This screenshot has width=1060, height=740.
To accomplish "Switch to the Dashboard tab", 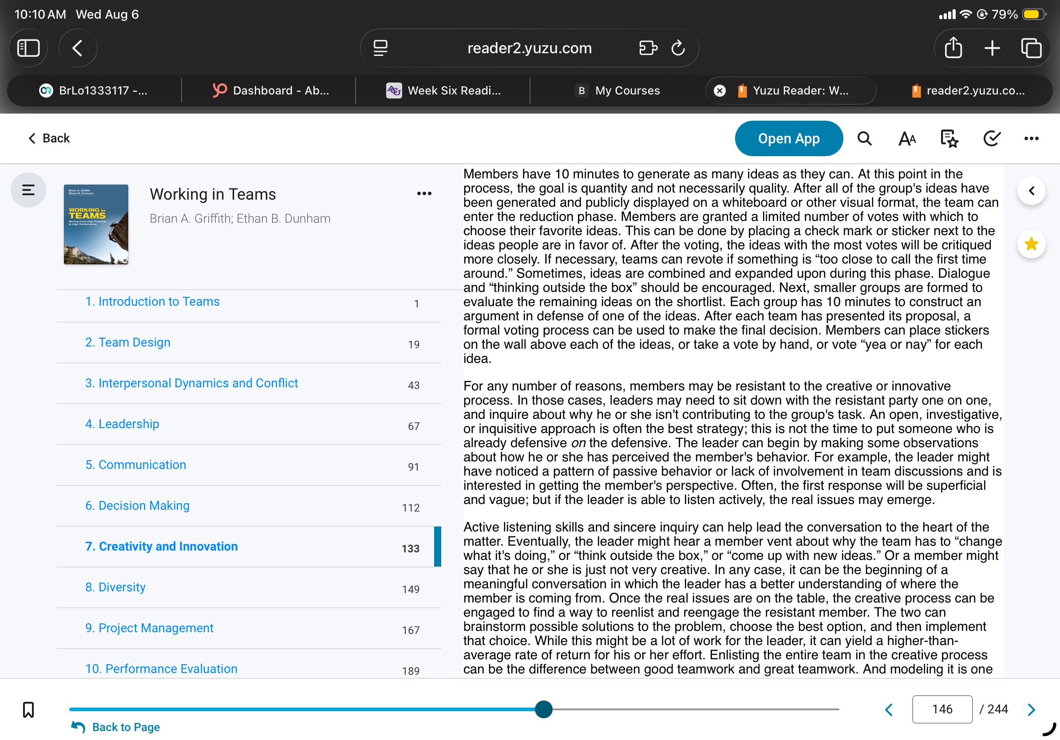I will [270, 91].
